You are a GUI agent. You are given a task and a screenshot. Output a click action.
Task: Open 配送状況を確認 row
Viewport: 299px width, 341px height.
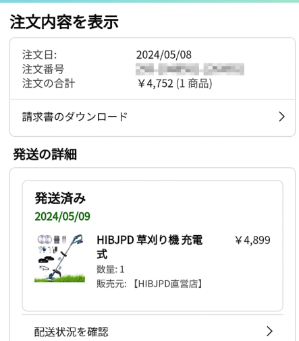pos(153,331)
